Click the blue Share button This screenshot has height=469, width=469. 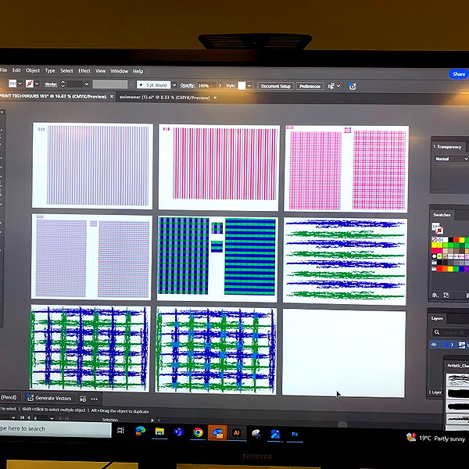tap(459, 74)
